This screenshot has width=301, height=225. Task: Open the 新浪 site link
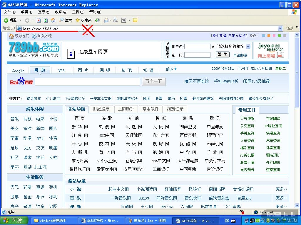coord(134,118)
